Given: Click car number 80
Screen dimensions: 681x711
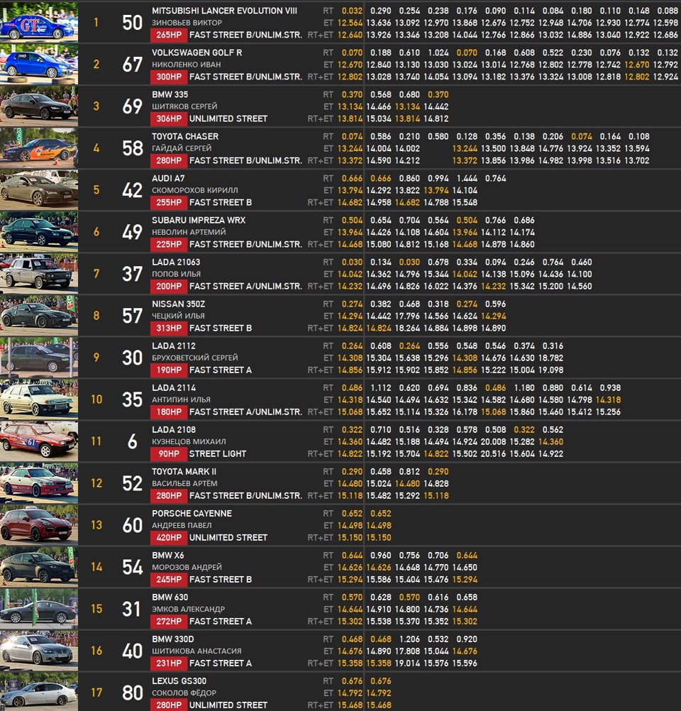Looking at the screenshot, I should pyautogui.click(x=133, y=693).
